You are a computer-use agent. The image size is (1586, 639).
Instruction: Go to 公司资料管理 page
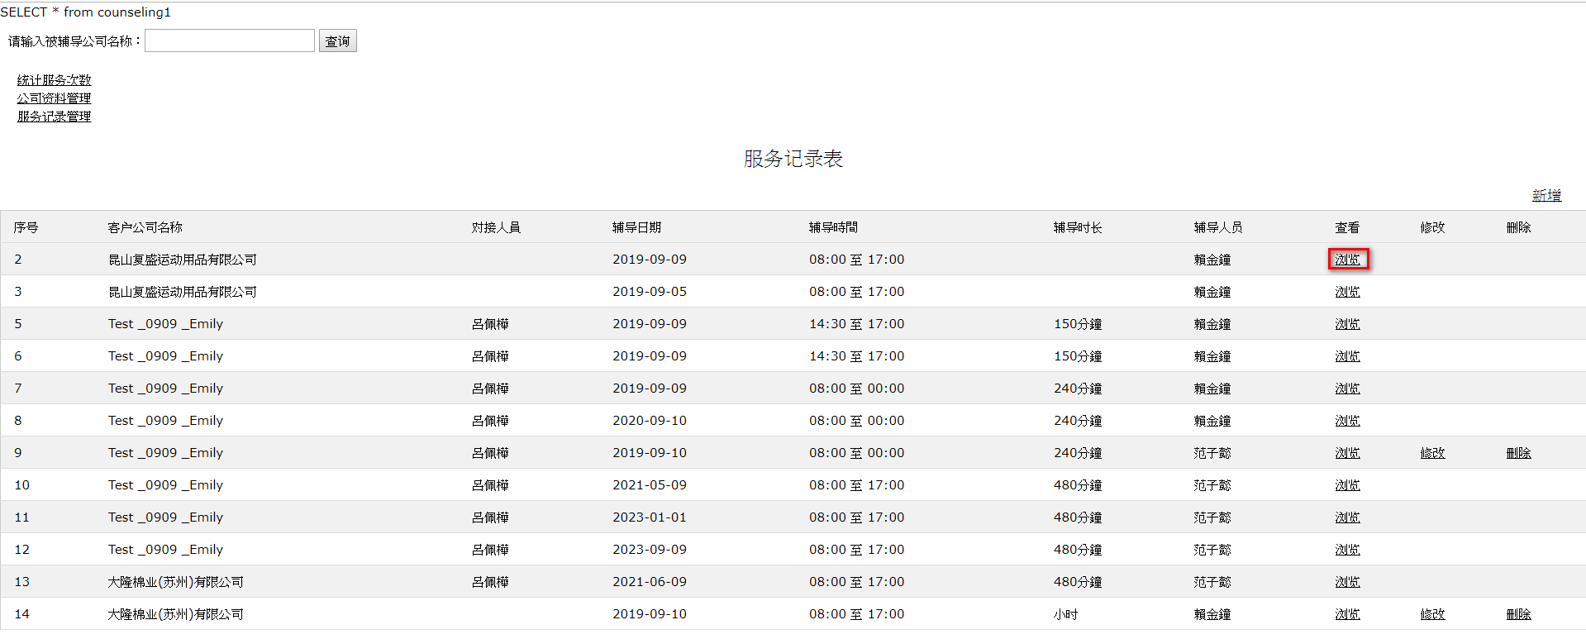pyautogui.click(x=54, y=98)
